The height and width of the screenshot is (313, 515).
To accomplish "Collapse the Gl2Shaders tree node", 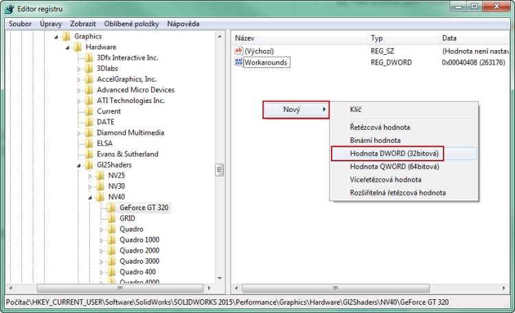I will 79,165.
